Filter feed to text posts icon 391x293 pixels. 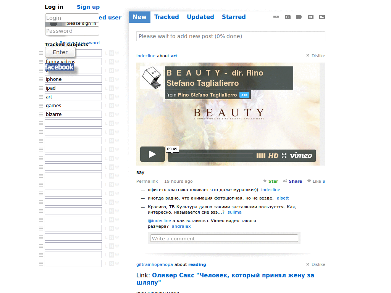[276, 17]
